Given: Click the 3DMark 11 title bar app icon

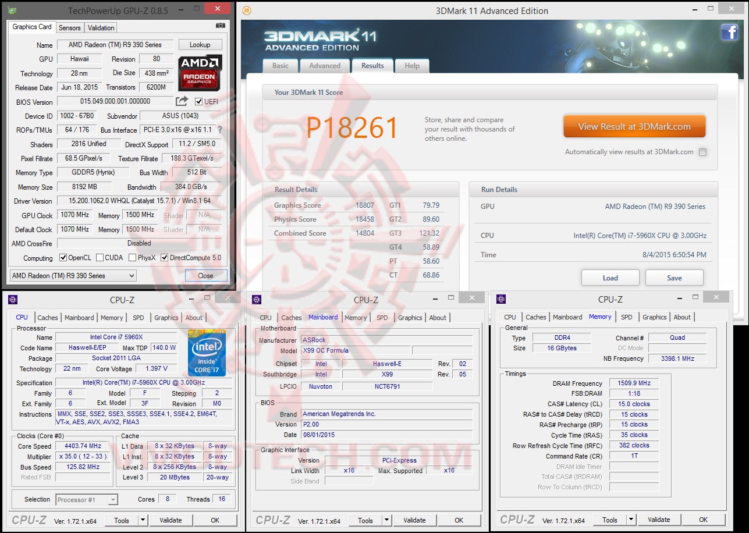Looking at the screenshot, I should [247, 10].
